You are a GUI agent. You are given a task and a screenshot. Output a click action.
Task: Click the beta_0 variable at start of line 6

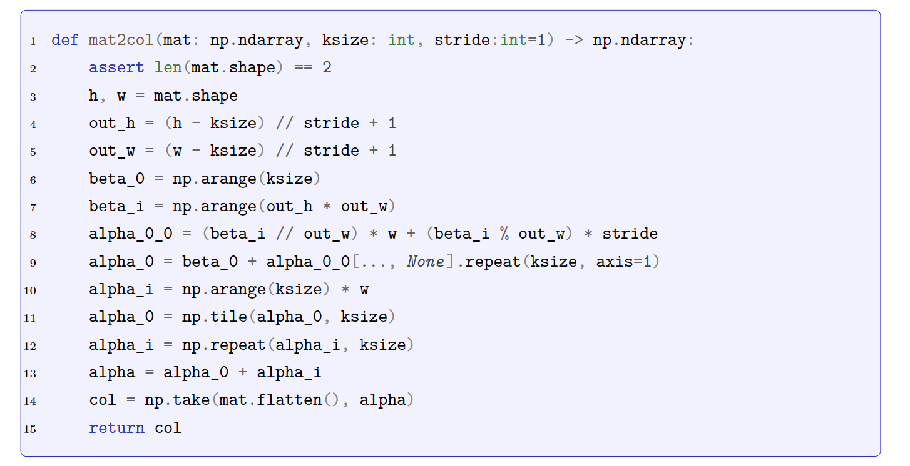pos(116,179)
